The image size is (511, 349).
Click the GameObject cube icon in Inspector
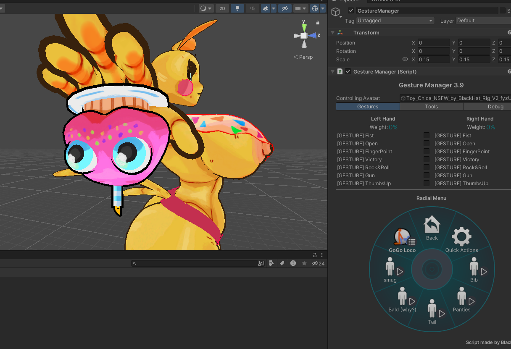point(335,12)
